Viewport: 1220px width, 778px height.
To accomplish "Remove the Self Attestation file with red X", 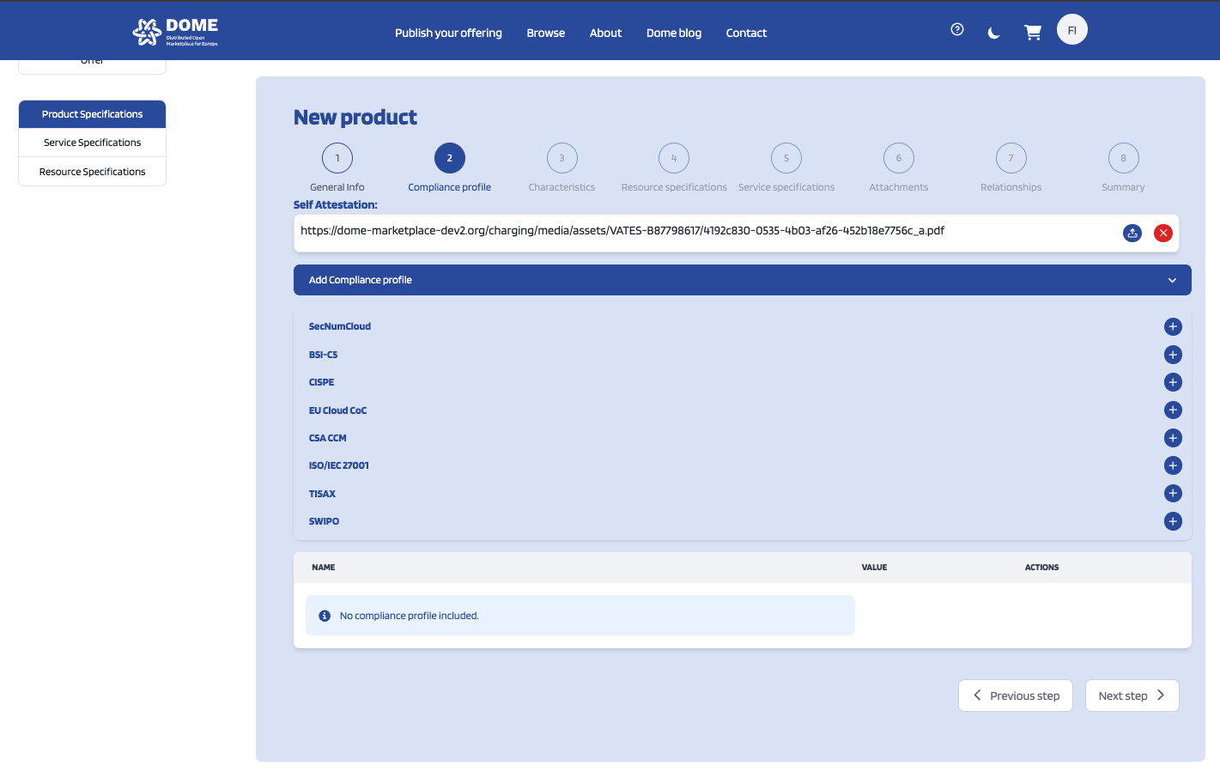I will (x=1163, y=233).
